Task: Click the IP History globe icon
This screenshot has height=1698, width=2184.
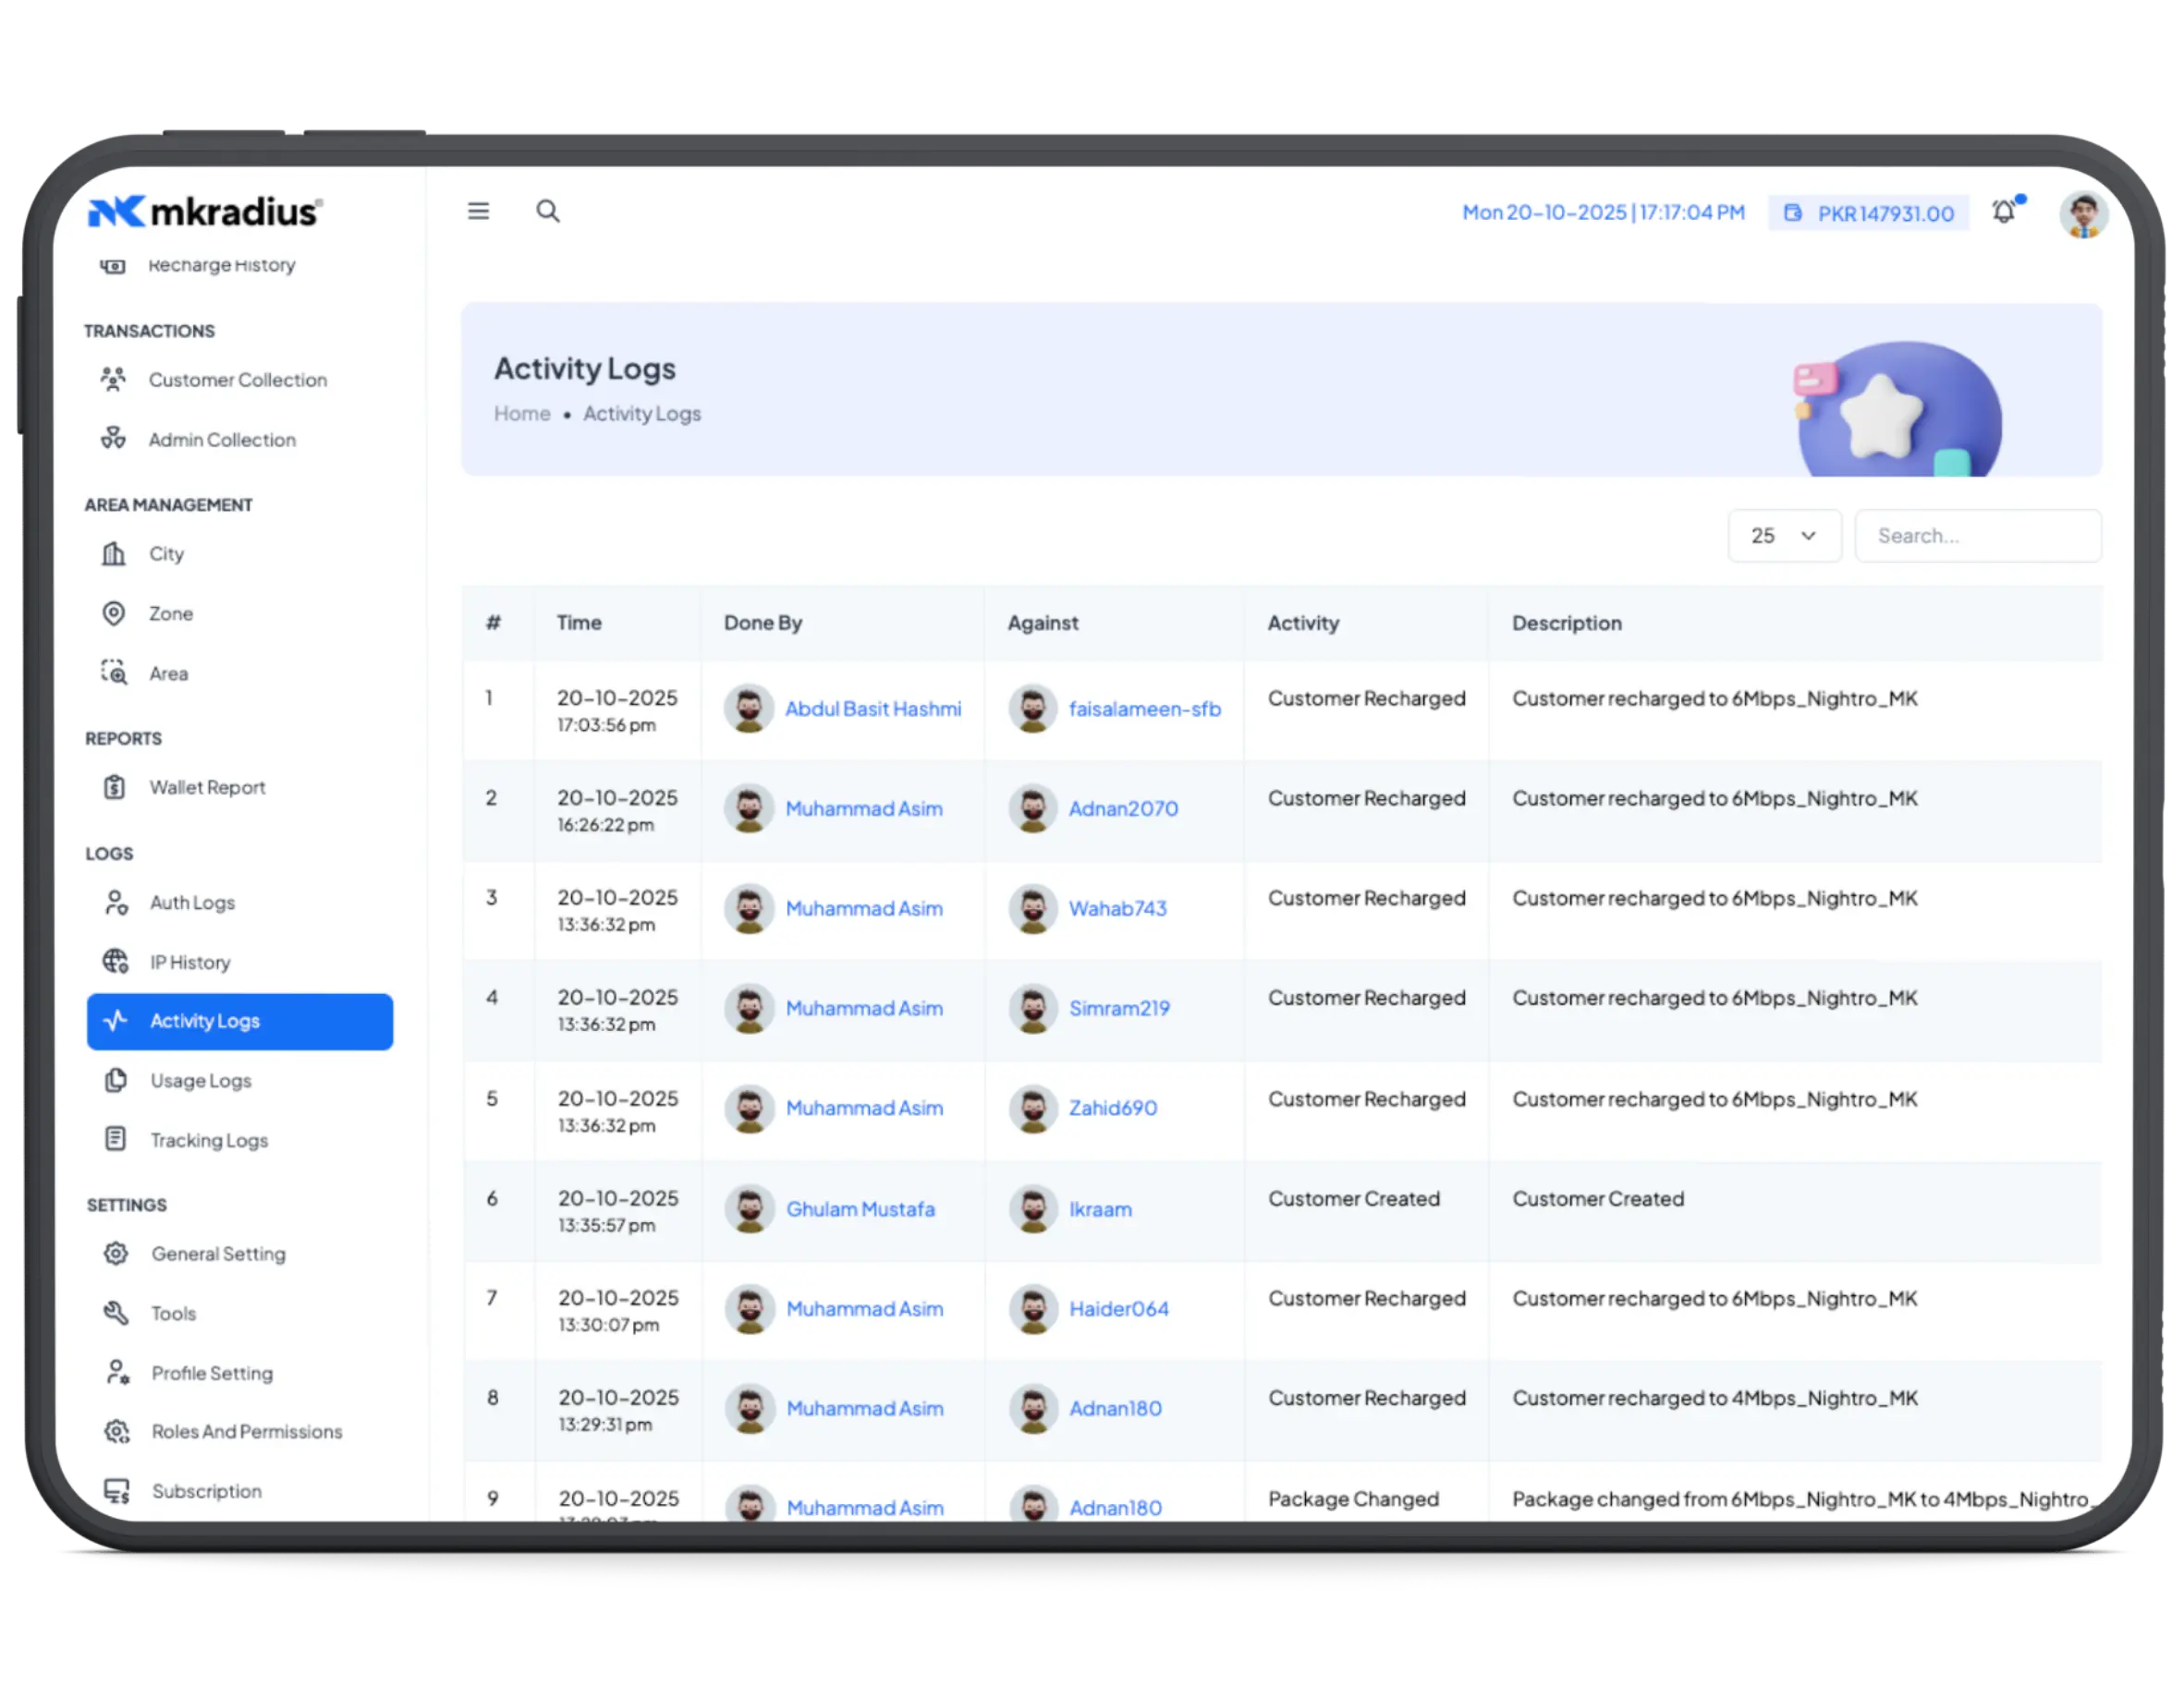Action: [x=115, y=962]
